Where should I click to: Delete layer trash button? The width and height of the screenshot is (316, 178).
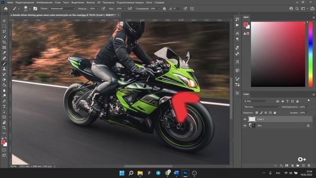pyautogui.click(x=309, y=166)
